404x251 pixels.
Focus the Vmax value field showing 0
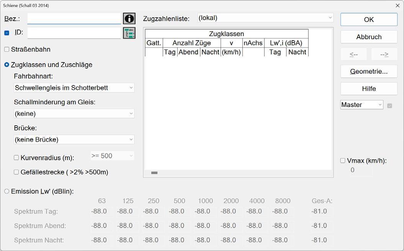(361, 170)
